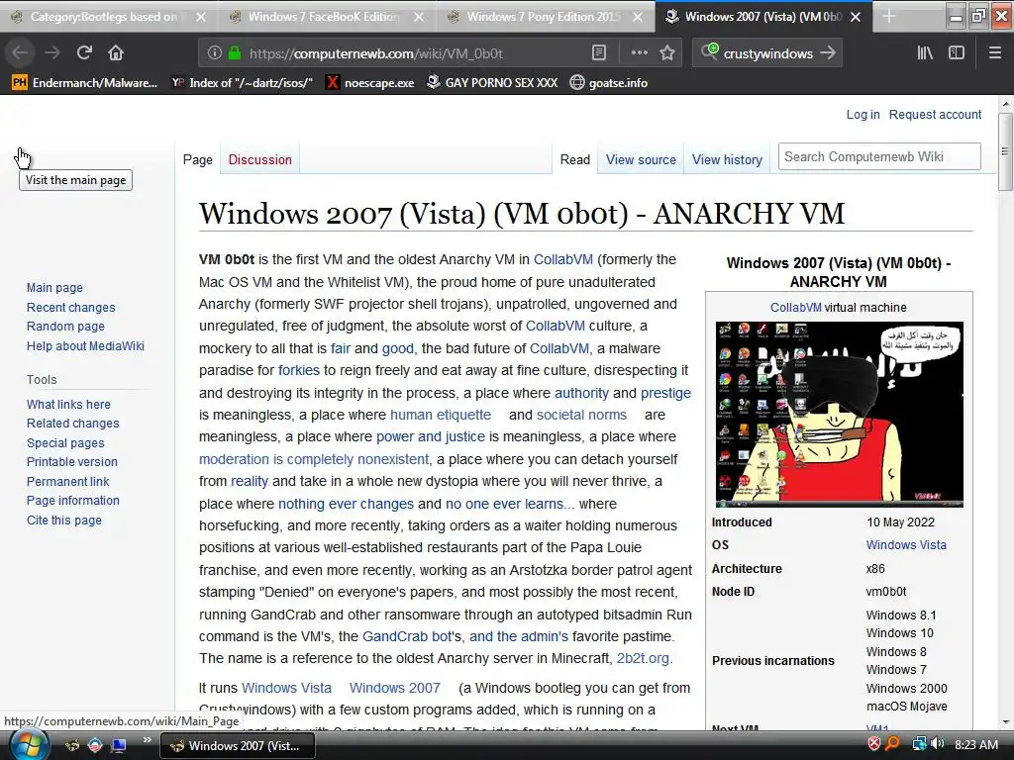1014x760 pixels.
Task: Open the Library icon in toolbar
Action: [925, 53]
